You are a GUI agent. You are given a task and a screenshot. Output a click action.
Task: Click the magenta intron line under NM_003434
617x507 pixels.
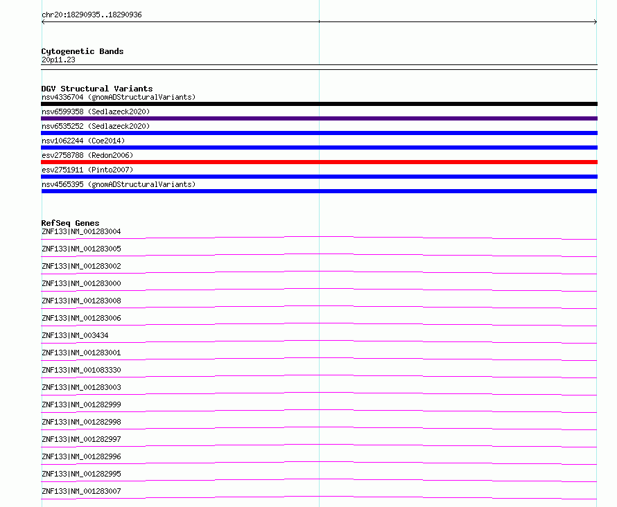point(319,341)
